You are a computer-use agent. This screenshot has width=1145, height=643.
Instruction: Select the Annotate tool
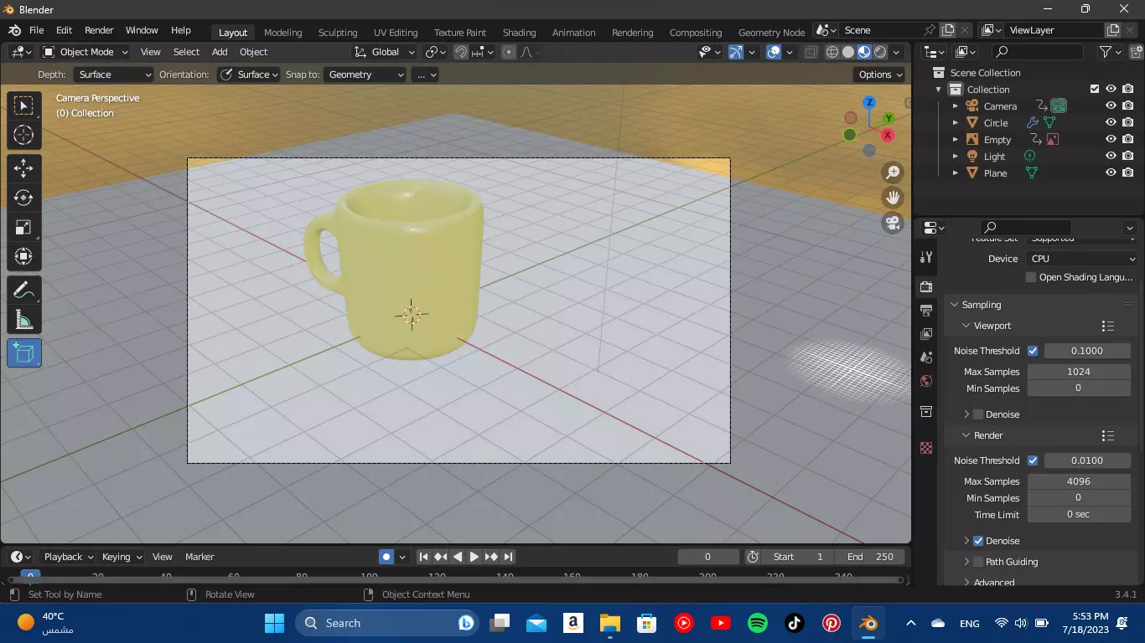pos(23,291)
